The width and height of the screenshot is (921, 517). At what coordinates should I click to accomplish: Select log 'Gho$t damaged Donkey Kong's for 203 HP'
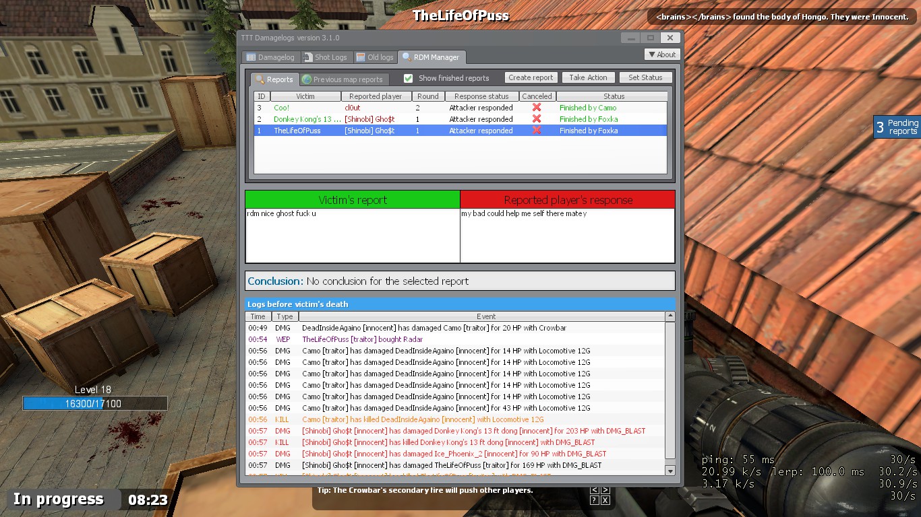455,431
